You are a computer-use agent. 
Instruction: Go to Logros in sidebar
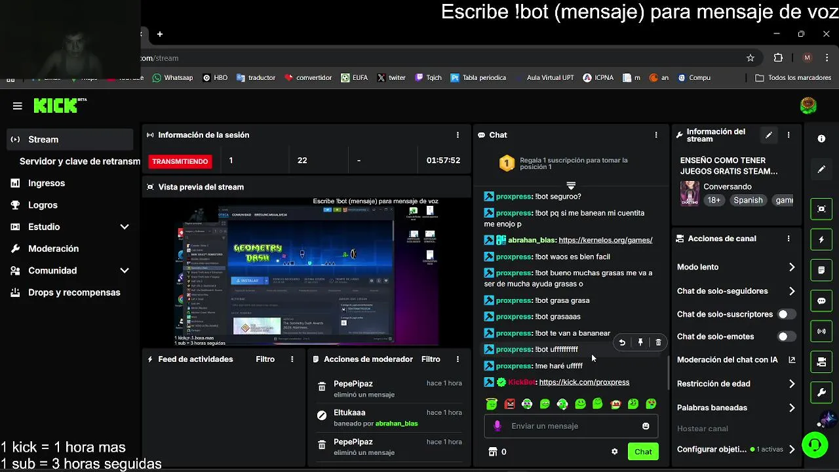43,205
